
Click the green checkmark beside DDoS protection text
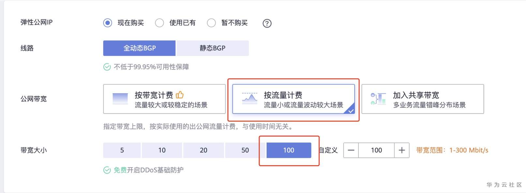[x=107, y=170]
